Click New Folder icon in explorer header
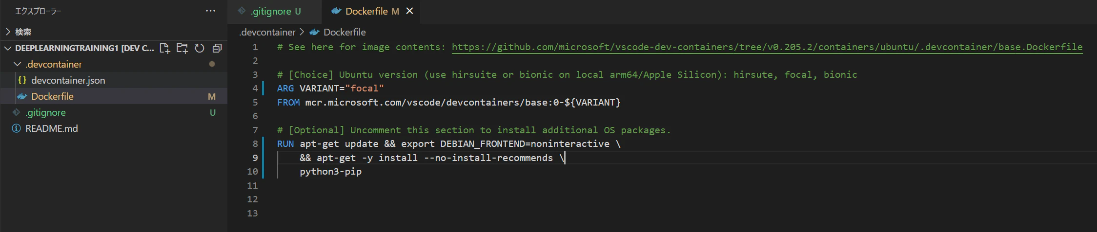This screenshot has height=232, width=1097. pos(182,48)
